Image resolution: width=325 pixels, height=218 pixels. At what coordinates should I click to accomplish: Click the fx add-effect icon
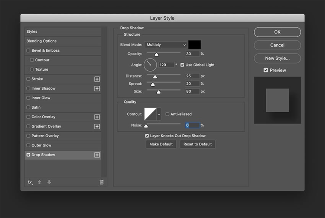(30, 182)
